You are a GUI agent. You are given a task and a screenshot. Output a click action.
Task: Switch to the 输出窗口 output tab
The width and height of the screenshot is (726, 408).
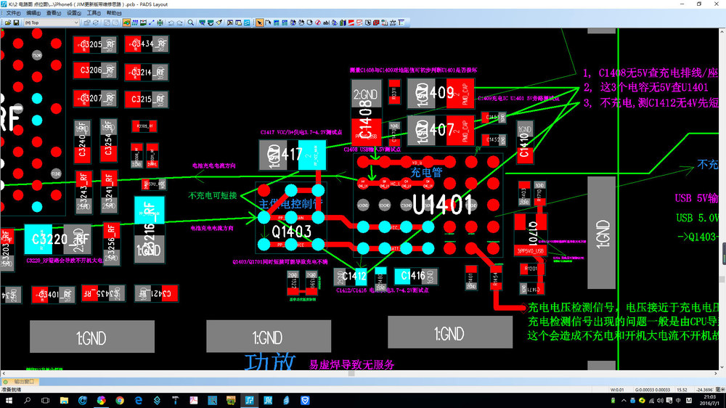pyautogui.click(x=23, y=381)
